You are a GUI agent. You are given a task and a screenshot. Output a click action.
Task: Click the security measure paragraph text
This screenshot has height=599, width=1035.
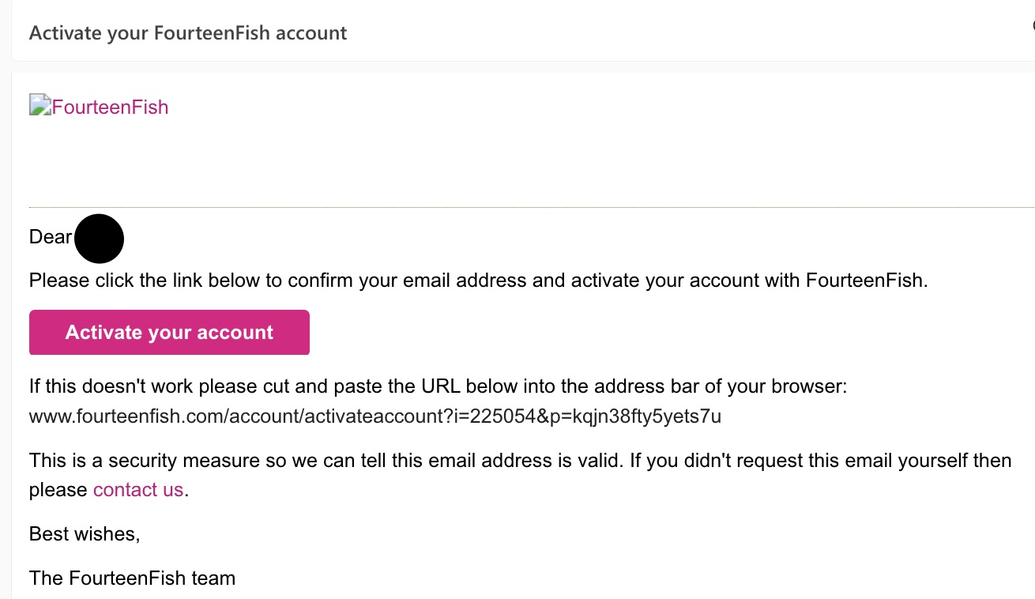pyautogui.click(x=521, y=475)
